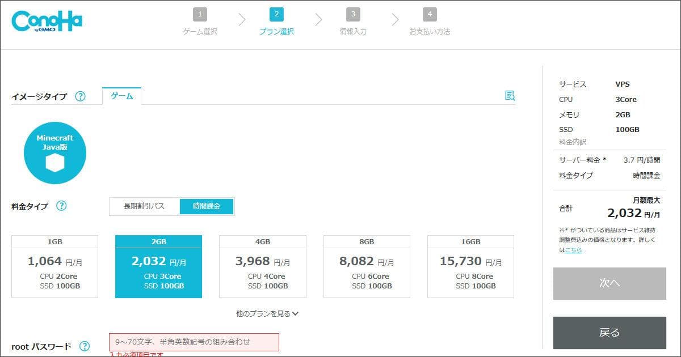Click the search-list icon on the image tab bar
681x357 pixels.
(x=510, y=95)
